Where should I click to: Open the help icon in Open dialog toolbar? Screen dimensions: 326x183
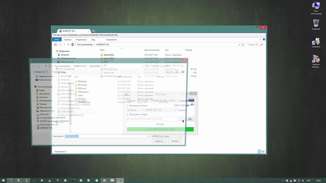tap(183, 72)
